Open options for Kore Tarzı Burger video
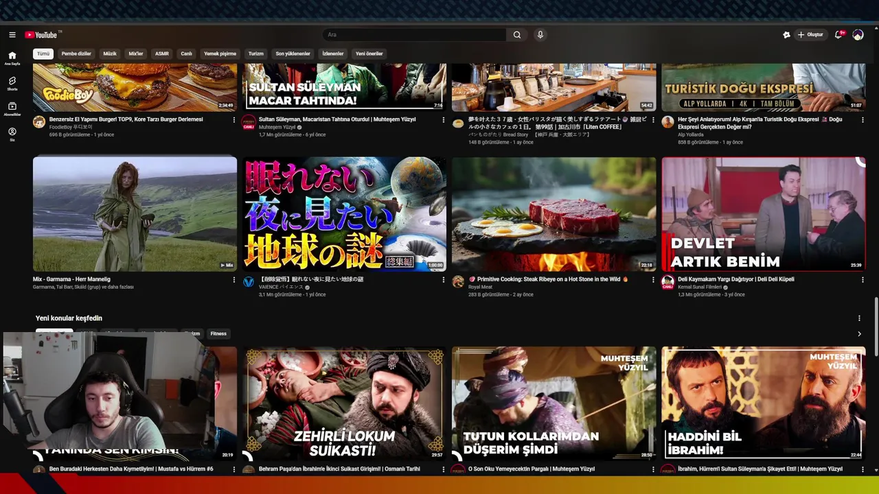This screenshot has width=879, height=494. [233, 119]
